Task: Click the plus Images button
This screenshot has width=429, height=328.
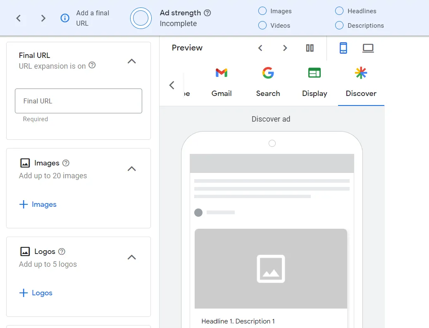Action: click(x=38, y=204)
